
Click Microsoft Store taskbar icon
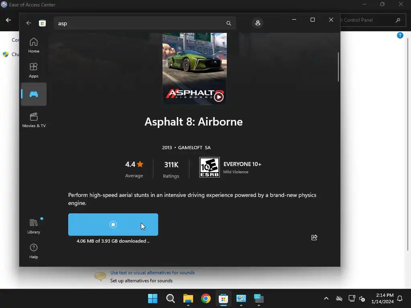[x=223, y=298]
